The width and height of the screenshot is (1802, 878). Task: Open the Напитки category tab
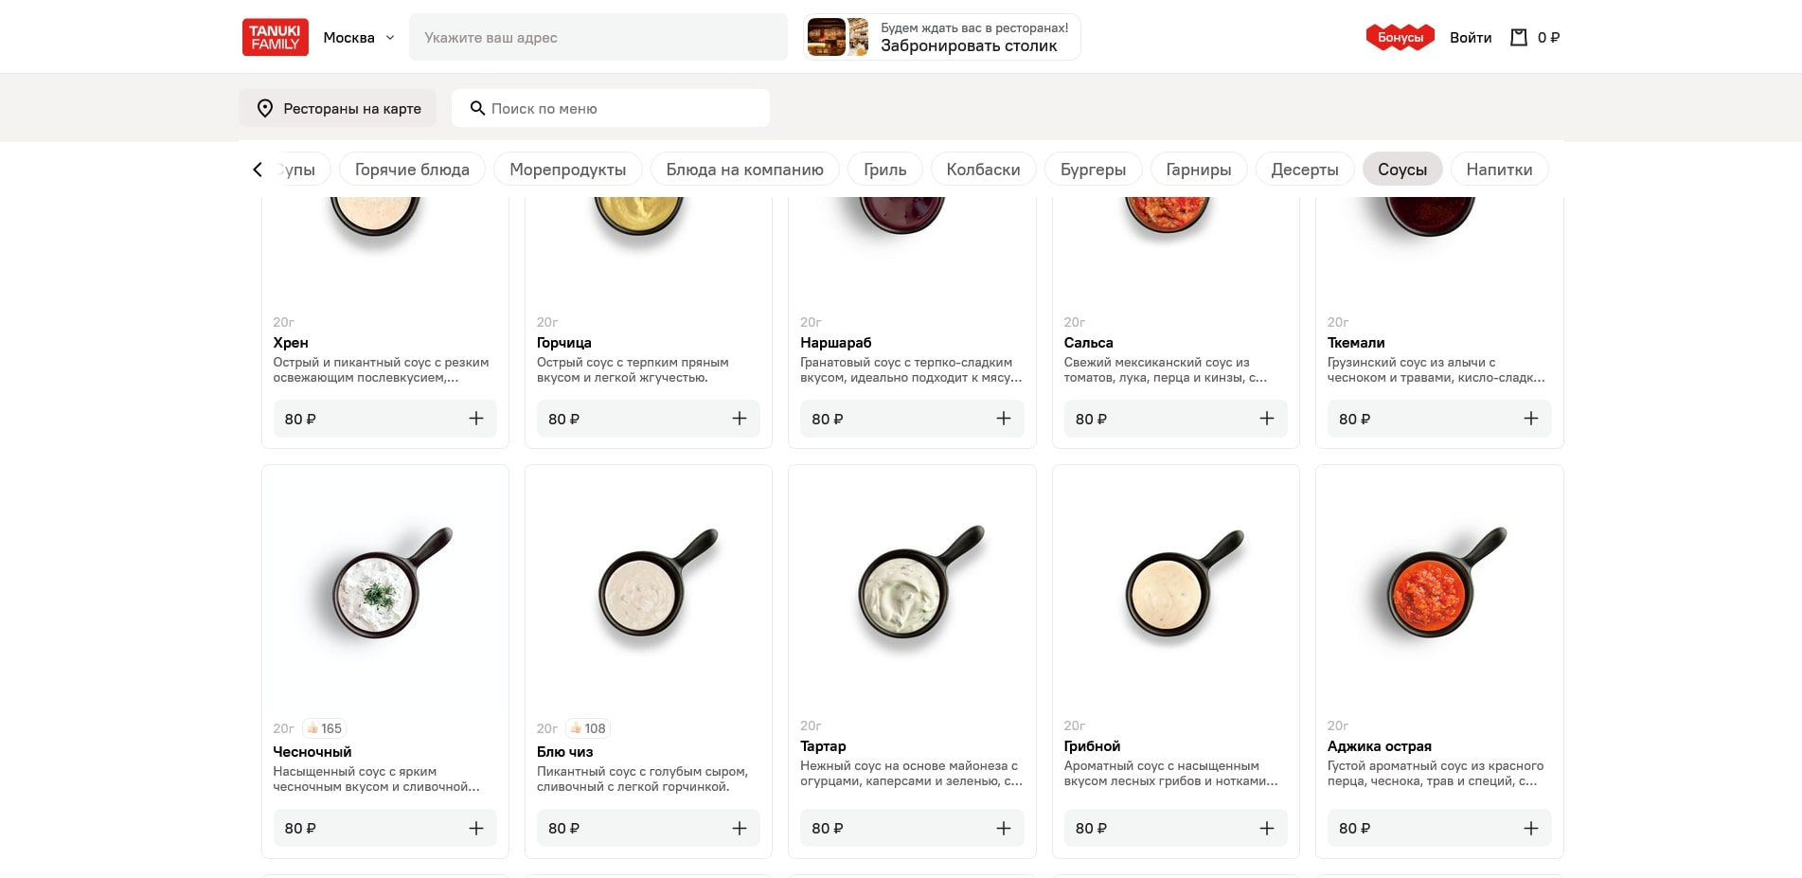[1499, 170]
